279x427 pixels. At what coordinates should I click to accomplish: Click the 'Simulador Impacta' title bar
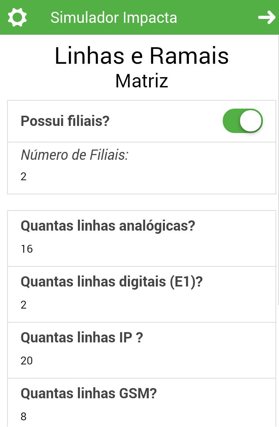click(114, 17)
